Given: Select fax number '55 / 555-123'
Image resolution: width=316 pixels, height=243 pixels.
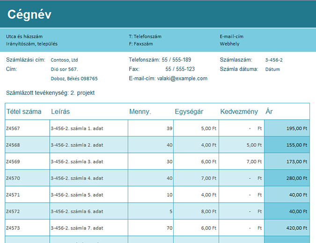Looking at the screenshot, I should 180,69.
